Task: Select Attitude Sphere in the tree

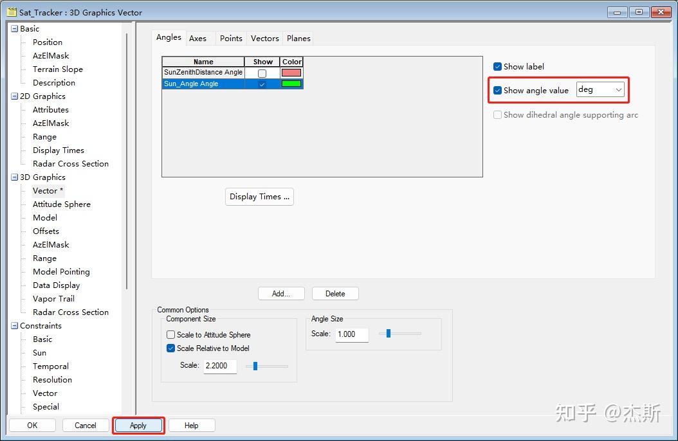Action: pos(62,204)
